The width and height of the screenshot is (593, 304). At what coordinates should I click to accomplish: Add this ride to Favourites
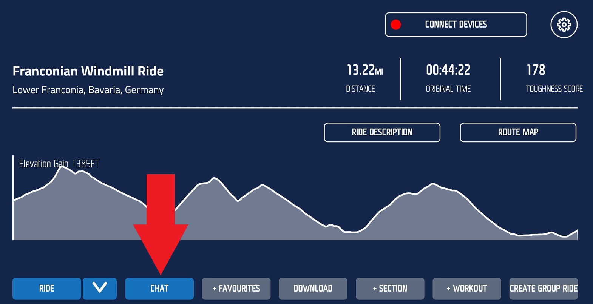pos(236,289)
